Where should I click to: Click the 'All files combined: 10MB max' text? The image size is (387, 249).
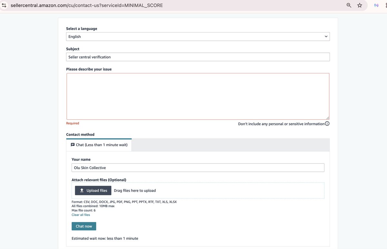click(x=93, y=206)
